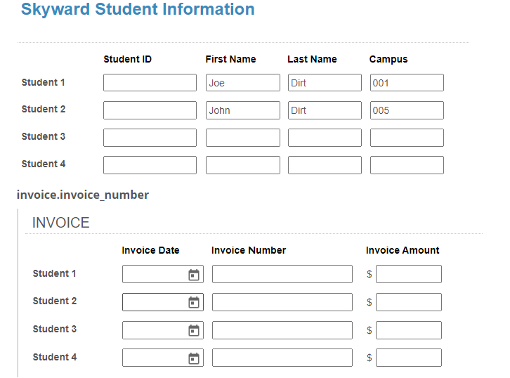Click Student 4 Invoice Number field
This screenshot has width=510, height=378.
[282, 358]
